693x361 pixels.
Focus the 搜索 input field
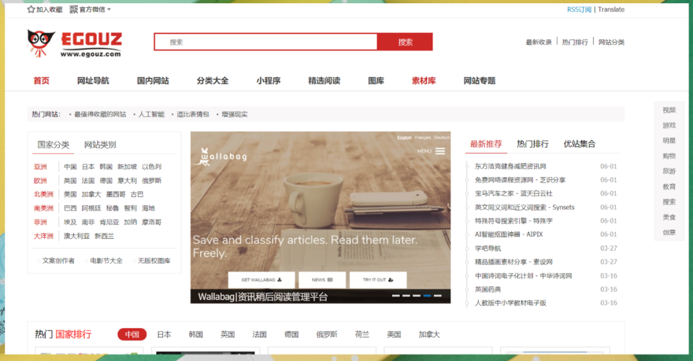pyautogui.click(x=266, y=42)
